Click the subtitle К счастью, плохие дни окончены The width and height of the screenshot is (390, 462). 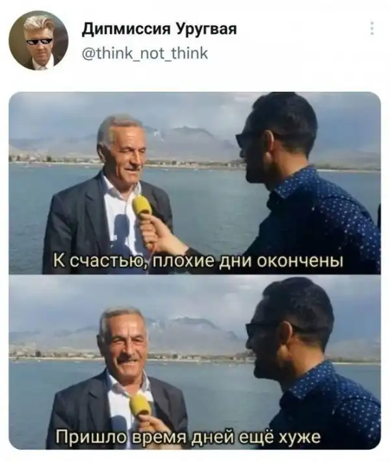coord(198,260)
